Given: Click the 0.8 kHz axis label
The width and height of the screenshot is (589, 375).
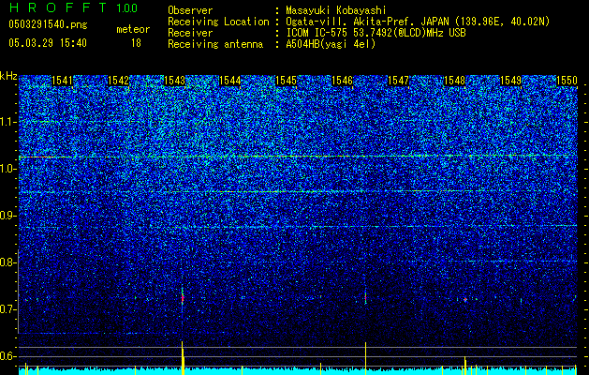Looking at the screenshot, I should (x=7, y=262).
